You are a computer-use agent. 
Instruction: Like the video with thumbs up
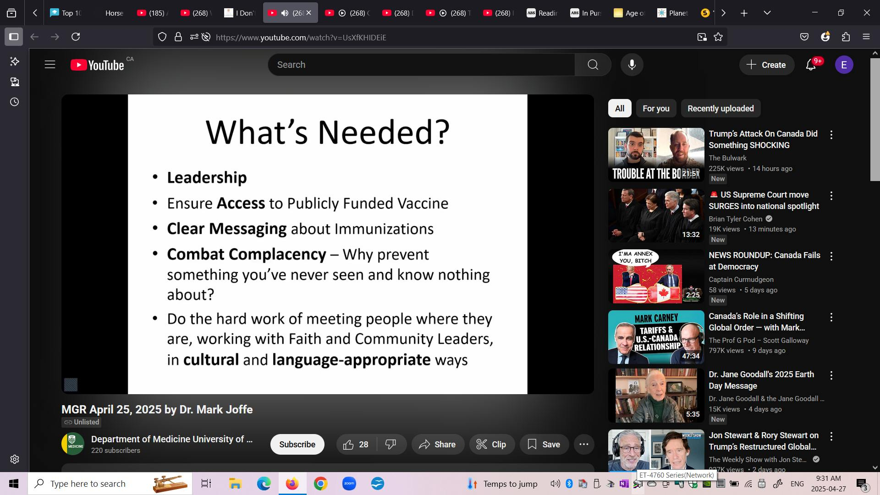click(349, 444)
